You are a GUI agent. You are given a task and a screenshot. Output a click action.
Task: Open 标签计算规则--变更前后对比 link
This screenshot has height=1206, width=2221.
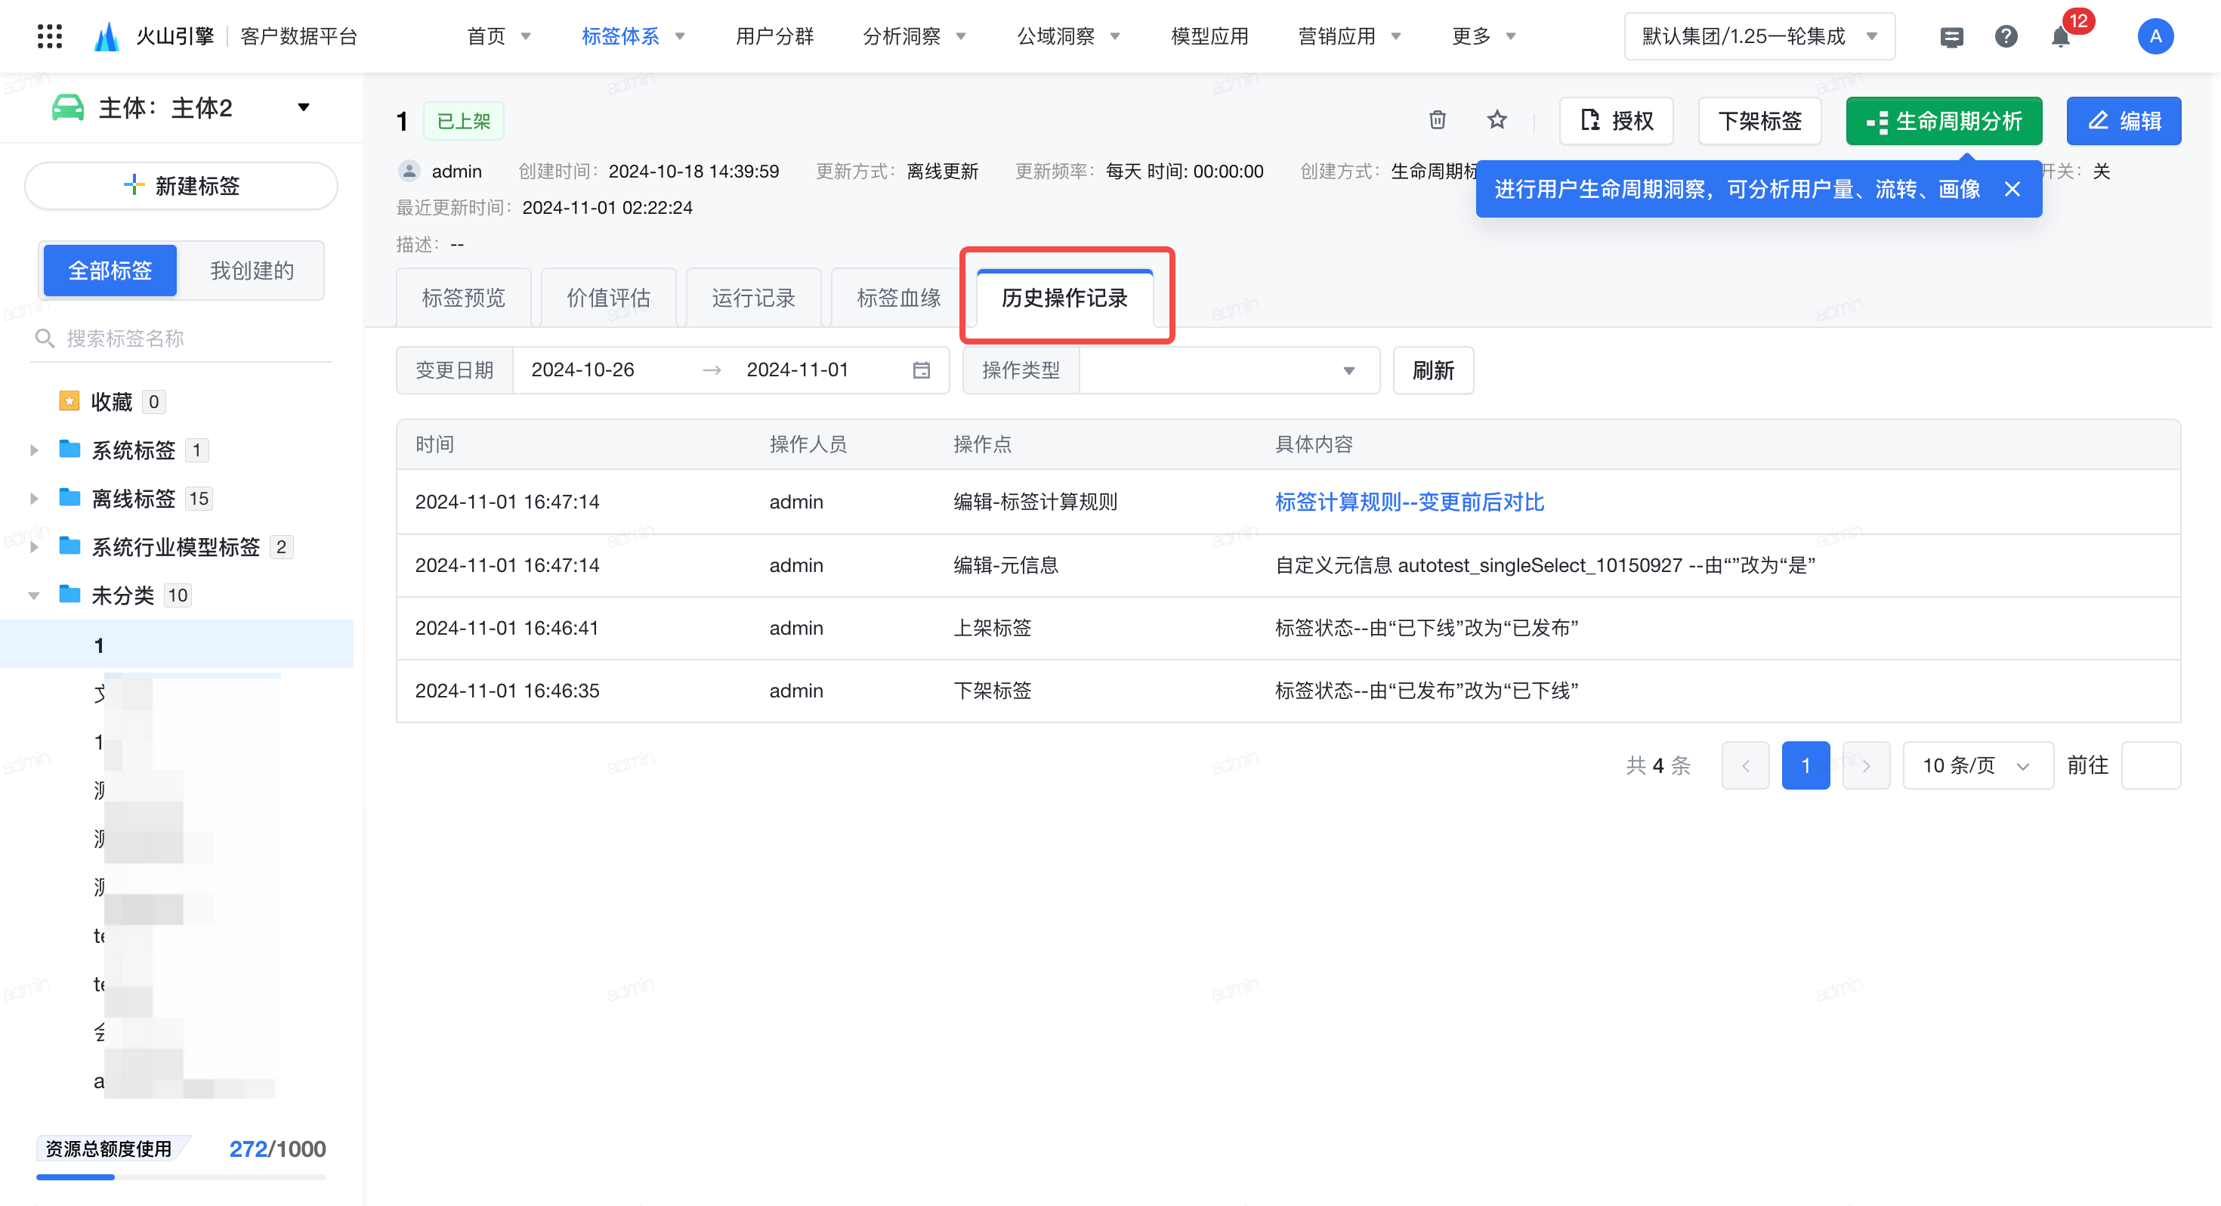tap(1409, 501)
